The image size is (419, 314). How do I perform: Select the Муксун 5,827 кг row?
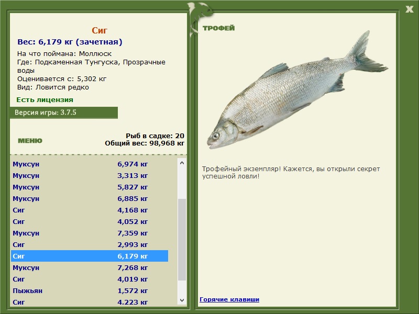pyautogui.click(x=90, y=187)
